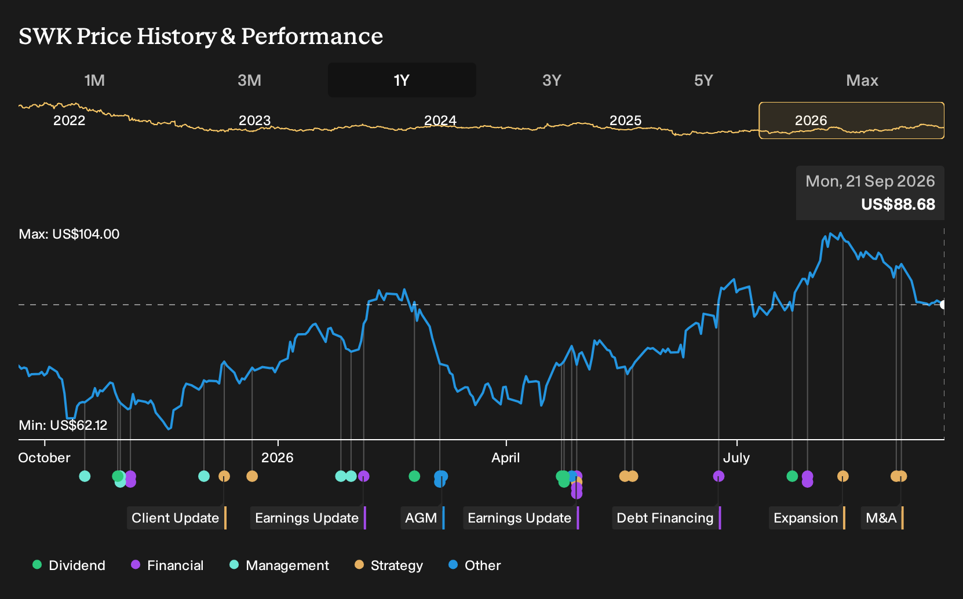Switch to the 5Y time range
Screen dimensions: 963x599
click(703, 80)
